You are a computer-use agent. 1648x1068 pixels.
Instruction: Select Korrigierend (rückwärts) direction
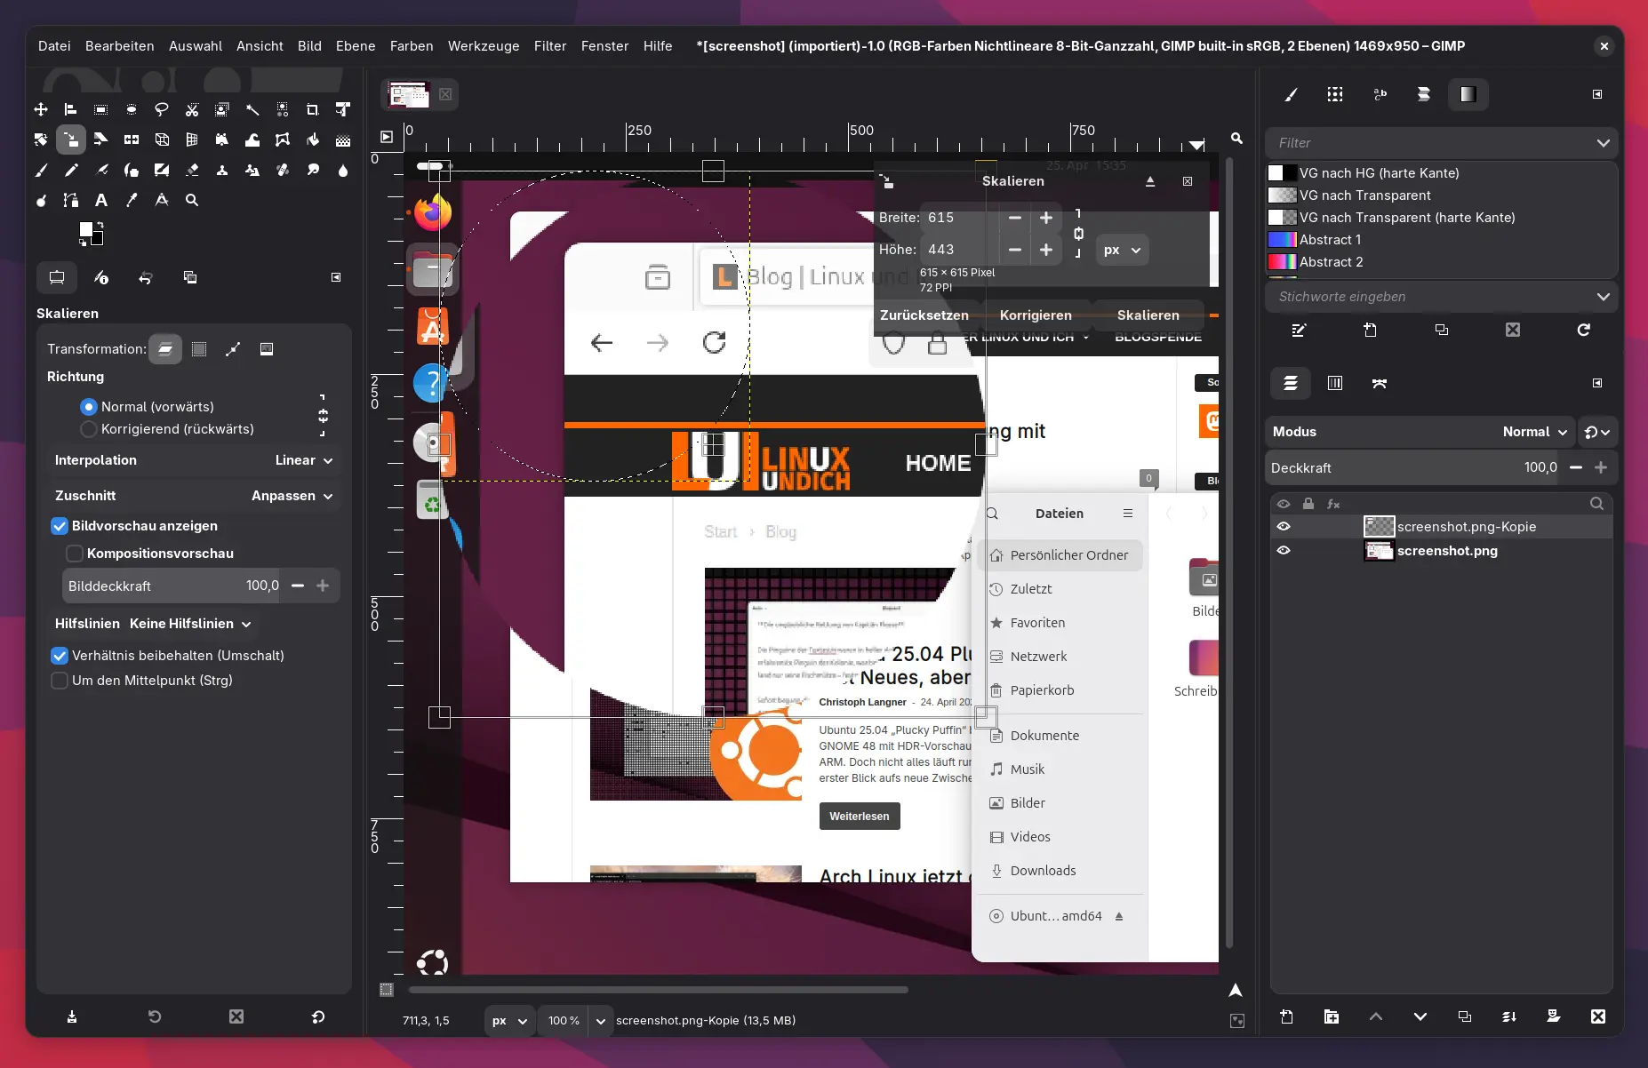[89, 429]
